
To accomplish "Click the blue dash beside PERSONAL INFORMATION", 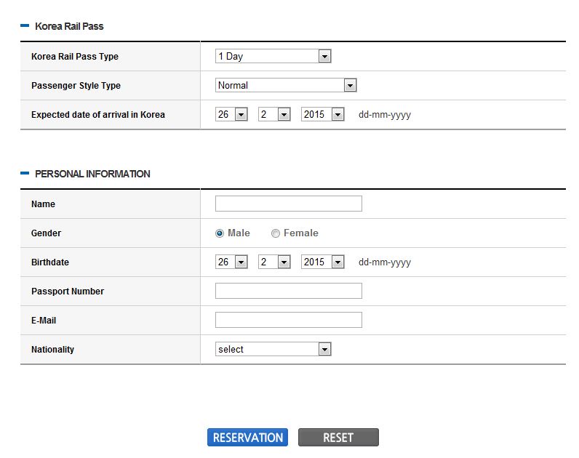I will pyautogui.click(x=25, y=173).
